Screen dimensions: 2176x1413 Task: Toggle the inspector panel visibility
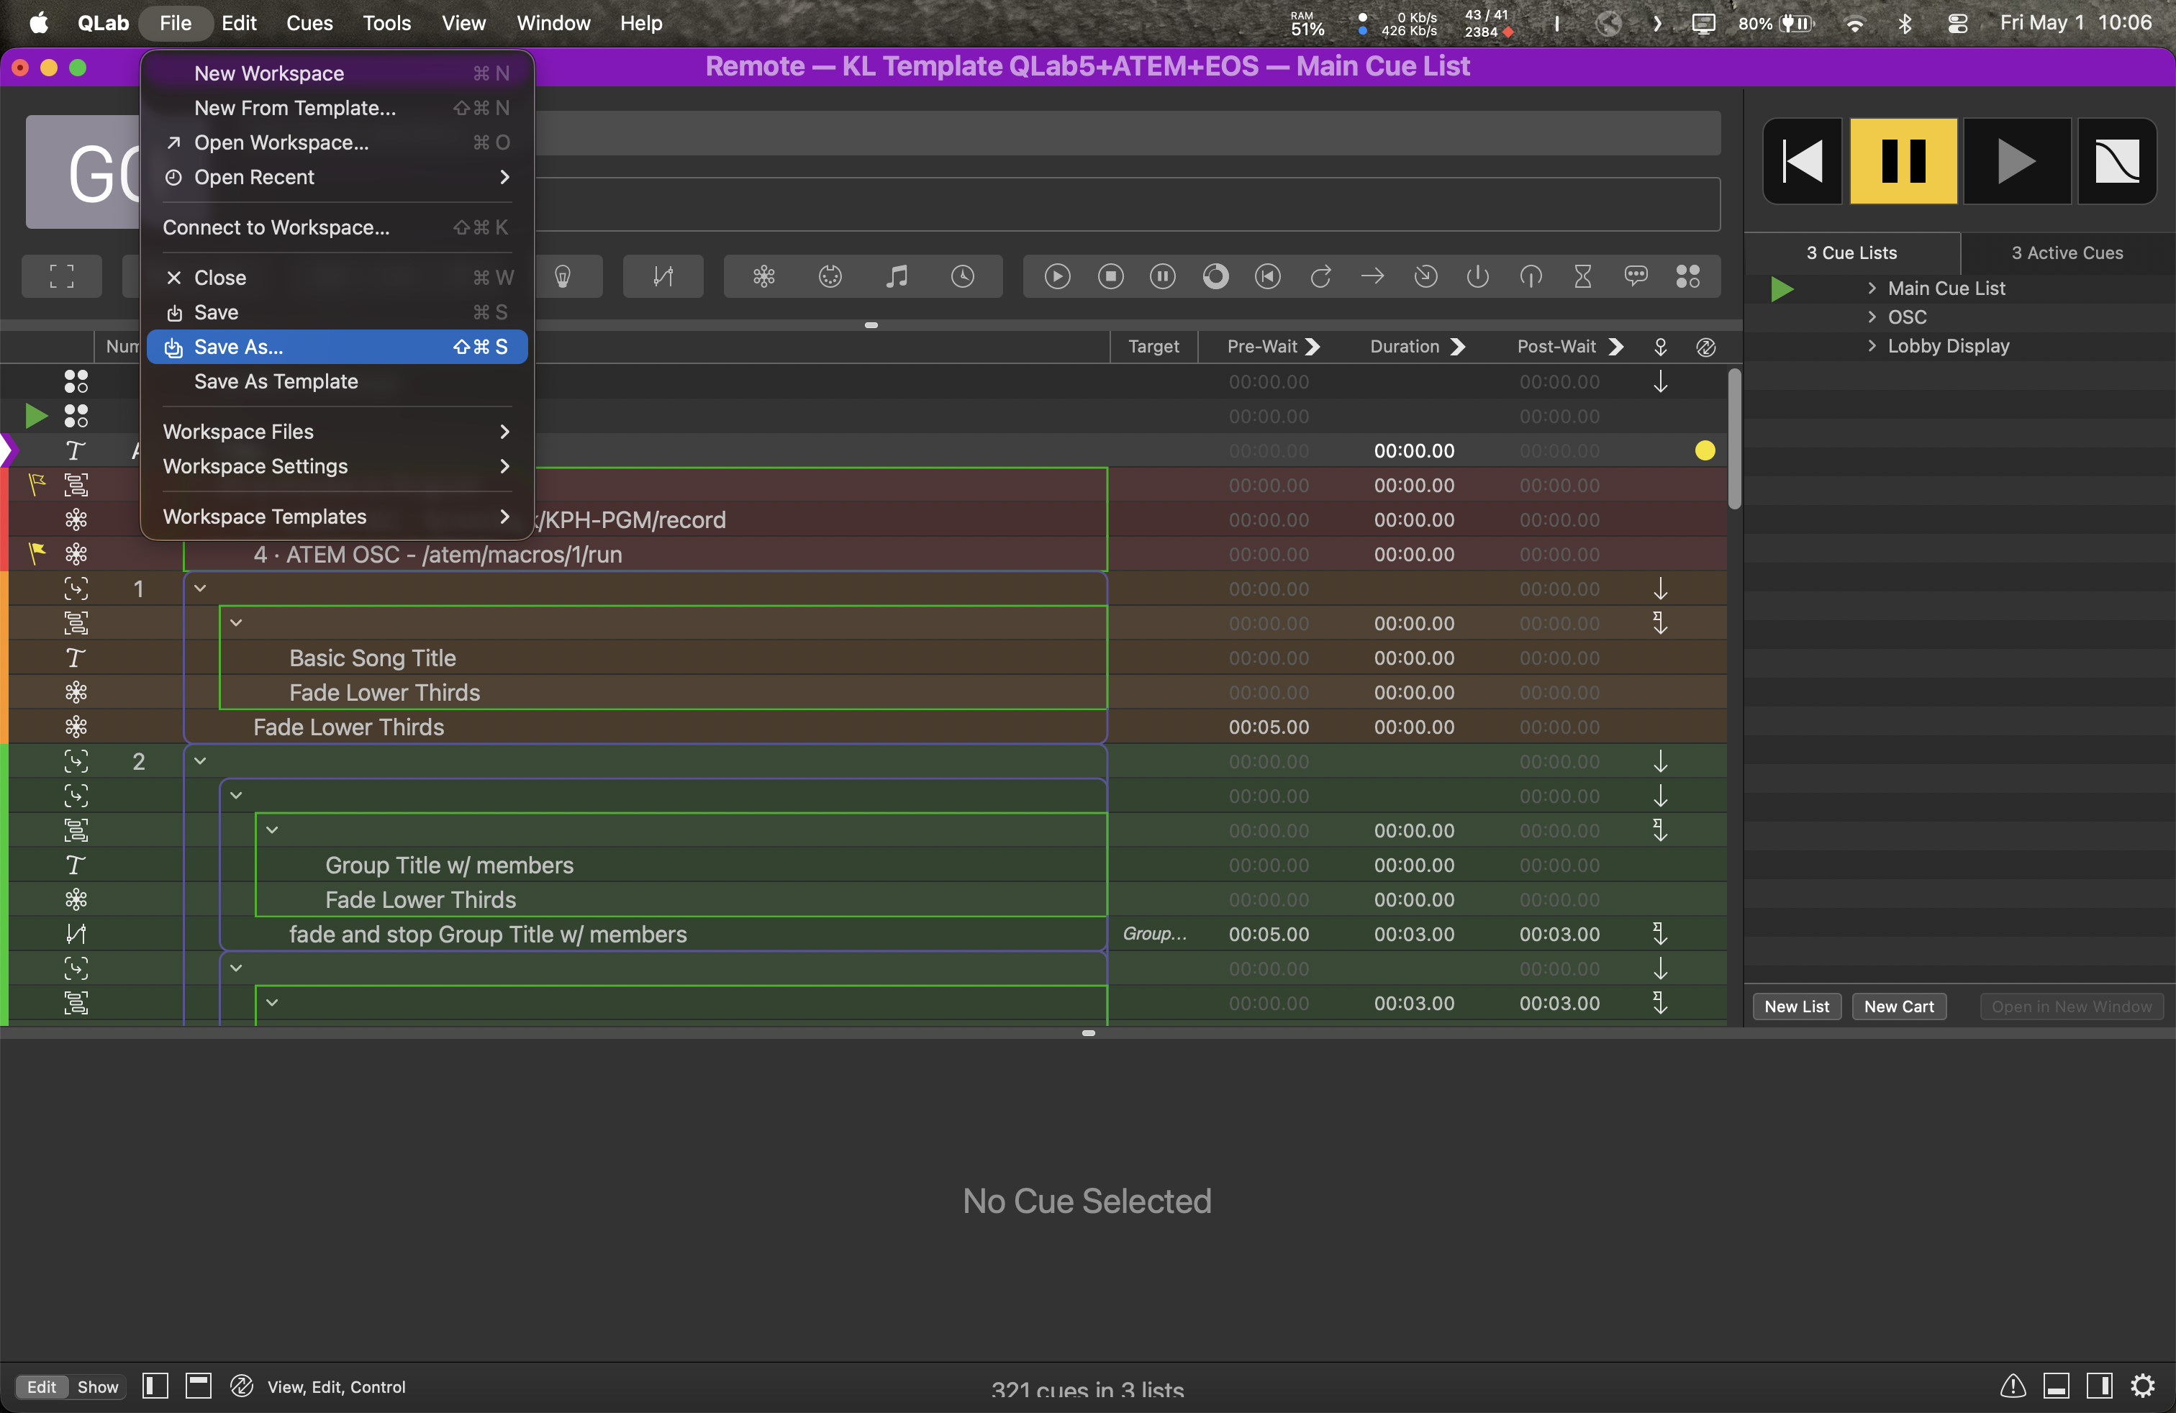(2057, 1386)
